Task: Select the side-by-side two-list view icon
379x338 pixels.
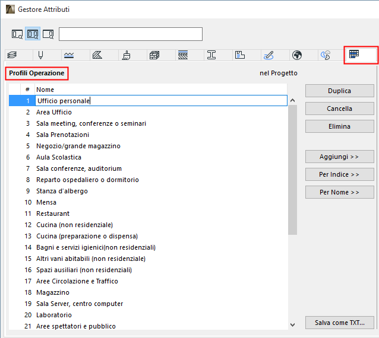Action: pyautogui.click(x=33, y=34)
